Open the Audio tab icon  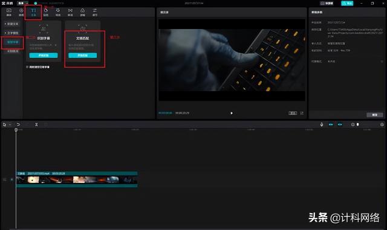click(x=21, y=12)
